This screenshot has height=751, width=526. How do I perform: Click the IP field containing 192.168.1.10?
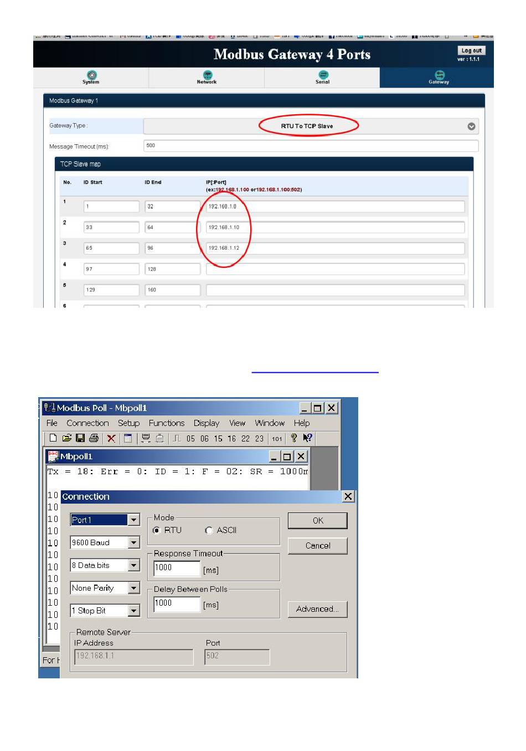coord(335,227)
